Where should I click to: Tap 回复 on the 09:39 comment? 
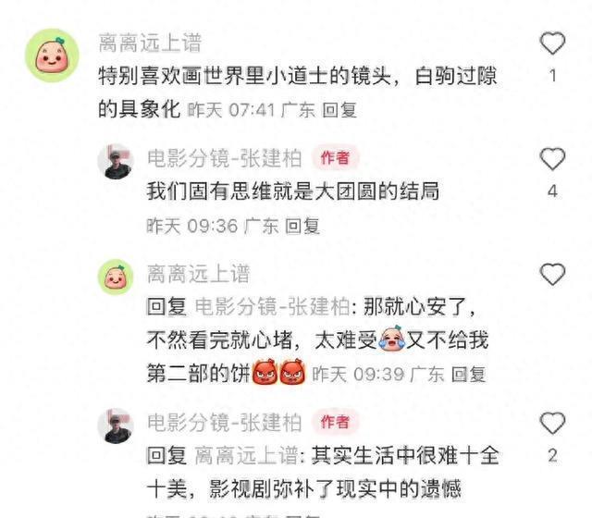469,375
